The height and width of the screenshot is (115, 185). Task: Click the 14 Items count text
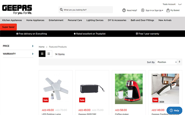click(x=60, y=54)
